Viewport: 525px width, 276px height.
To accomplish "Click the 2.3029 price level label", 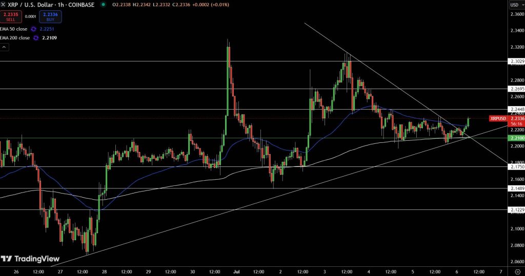I will point(517,61).
